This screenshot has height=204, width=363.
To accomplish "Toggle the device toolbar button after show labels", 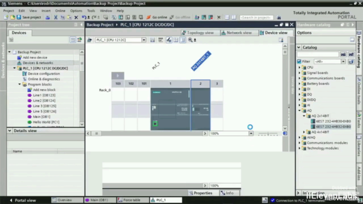I will point(176,40).
